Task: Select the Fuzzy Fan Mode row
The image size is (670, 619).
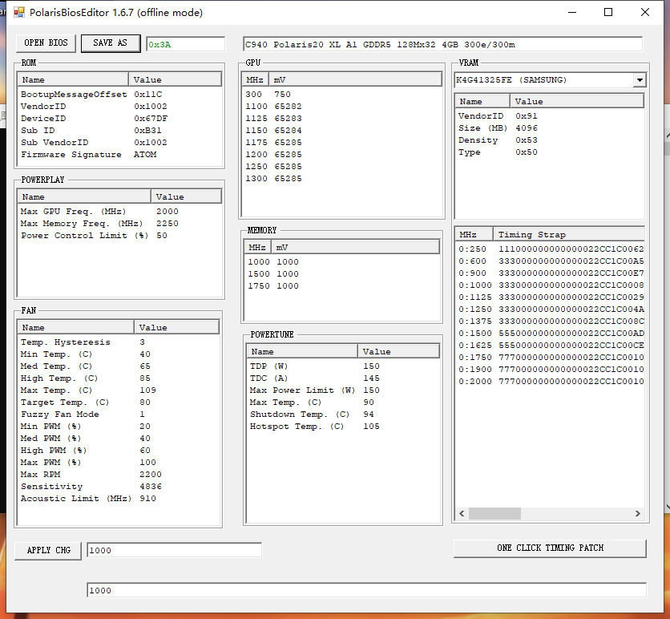Action: point(119,415)
